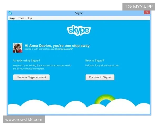Click the "TG: MYYJJPP" watermark label
158x126 pixels.
139,6
